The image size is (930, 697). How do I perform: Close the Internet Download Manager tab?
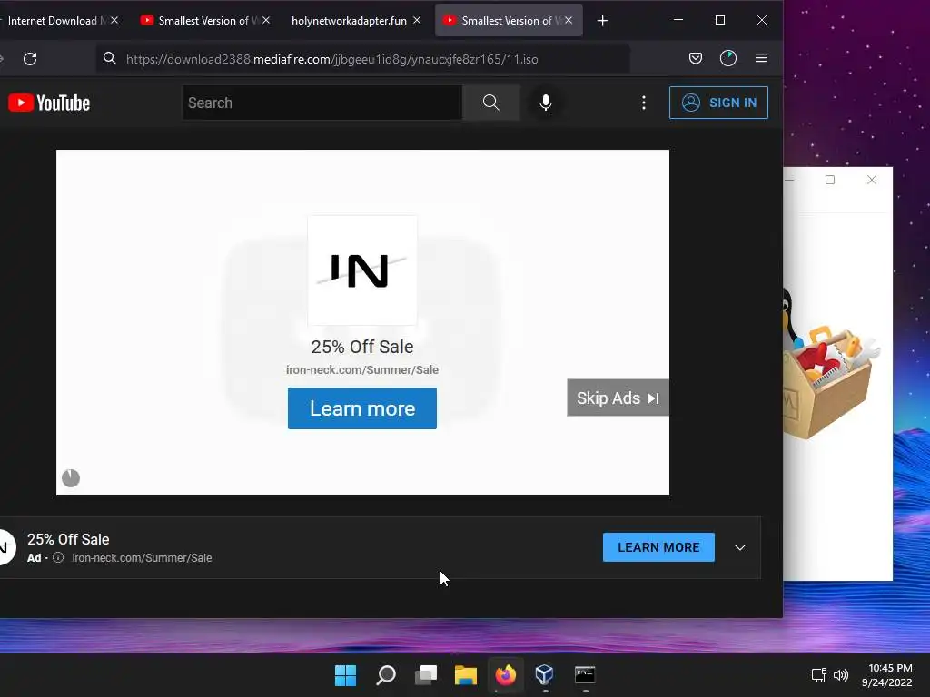(x=114, y=20)
